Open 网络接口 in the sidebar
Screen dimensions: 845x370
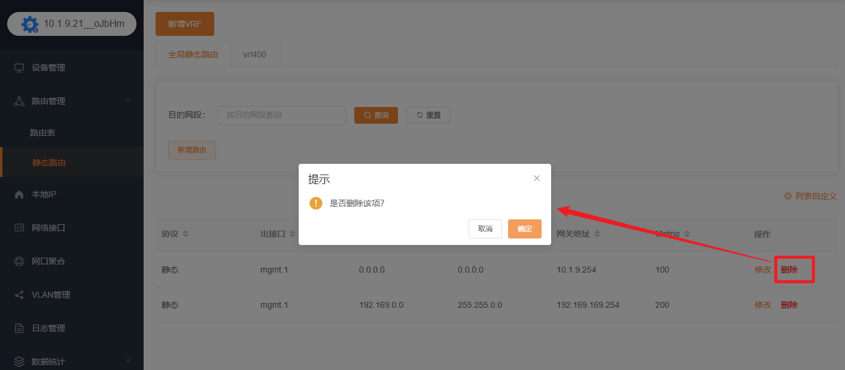48,228
